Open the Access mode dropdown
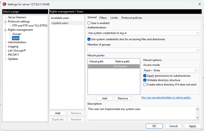Screen dimensions: 204x131 click(170, 70)
